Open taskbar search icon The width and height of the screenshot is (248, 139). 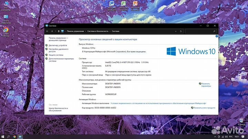9,137
